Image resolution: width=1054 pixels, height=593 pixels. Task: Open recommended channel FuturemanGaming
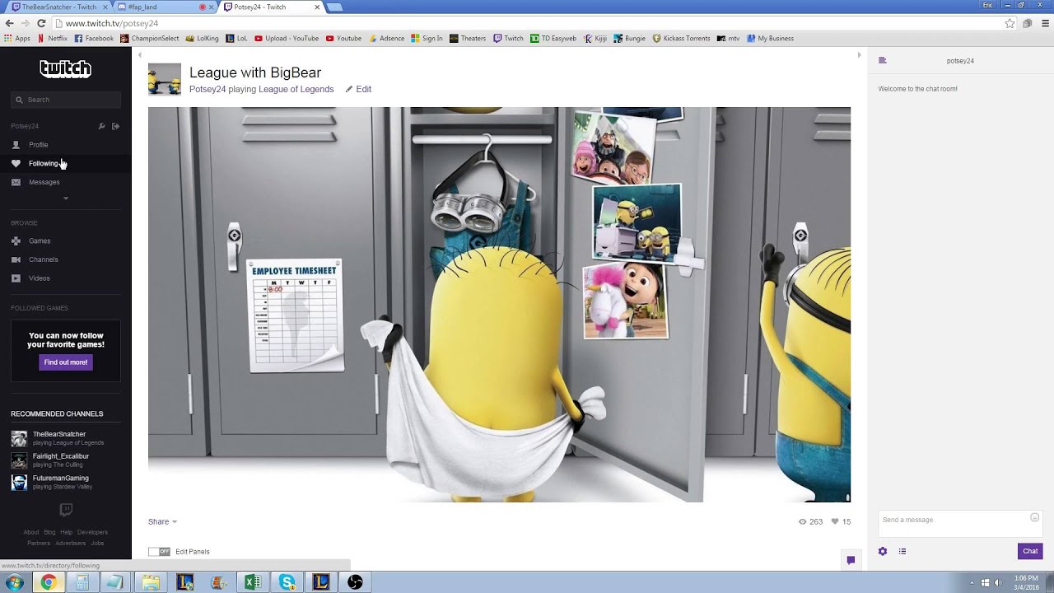tap(61, 479)
